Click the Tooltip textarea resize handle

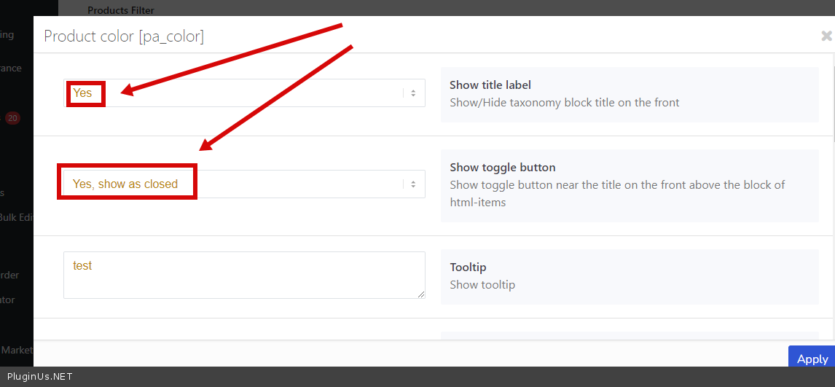pos(421,294)
